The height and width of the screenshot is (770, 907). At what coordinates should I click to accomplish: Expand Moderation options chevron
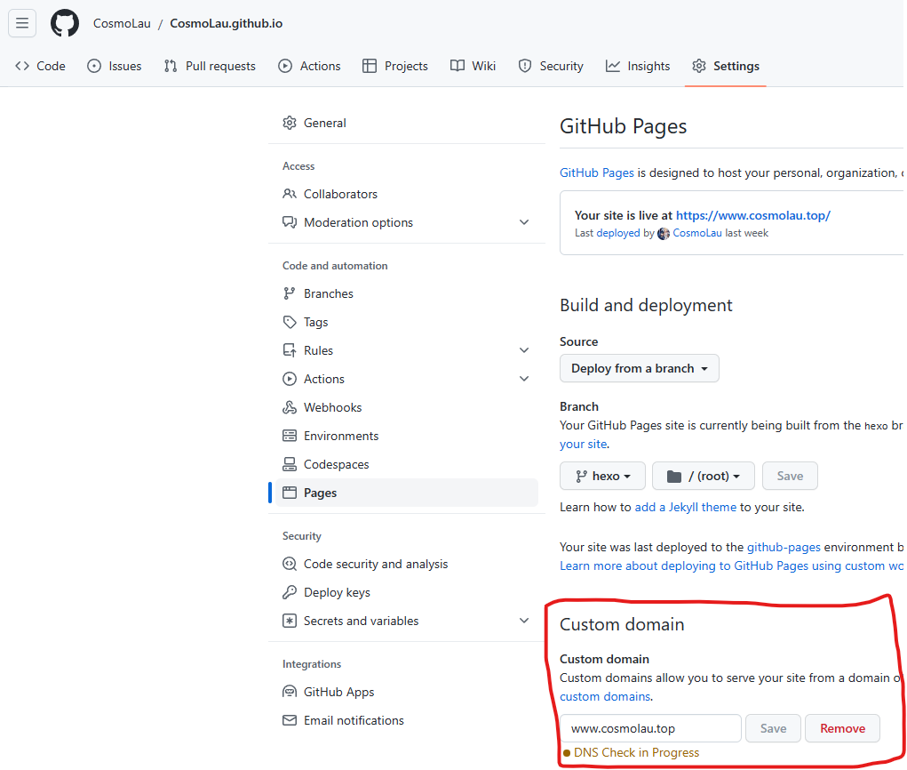pyautogui.click(x=524, y=222)
